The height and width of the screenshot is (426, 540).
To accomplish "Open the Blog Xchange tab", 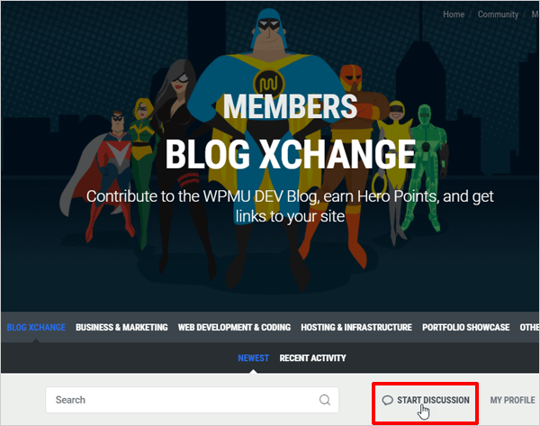I will (x=36, y=327).
